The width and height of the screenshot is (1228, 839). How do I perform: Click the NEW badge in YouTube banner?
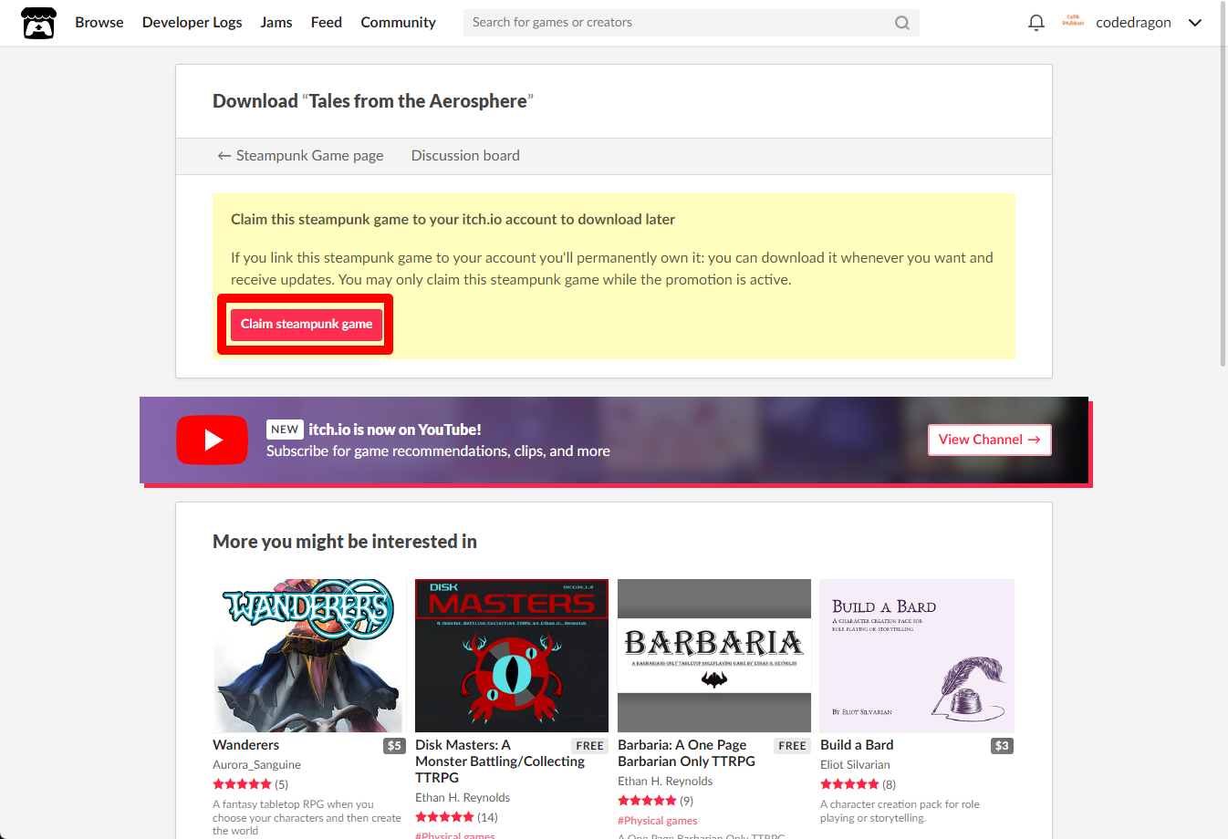point(285,430)
